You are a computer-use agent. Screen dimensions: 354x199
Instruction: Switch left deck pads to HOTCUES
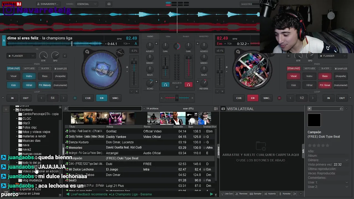pyautogui.click(x=29, y=68)
